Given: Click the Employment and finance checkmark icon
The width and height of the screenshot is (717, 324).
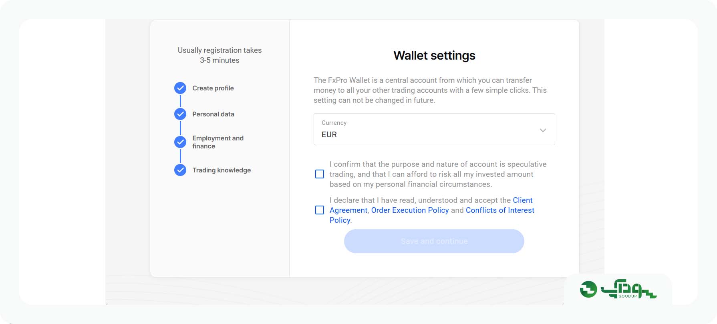Looking at the screenshot, I should point(180,142).
